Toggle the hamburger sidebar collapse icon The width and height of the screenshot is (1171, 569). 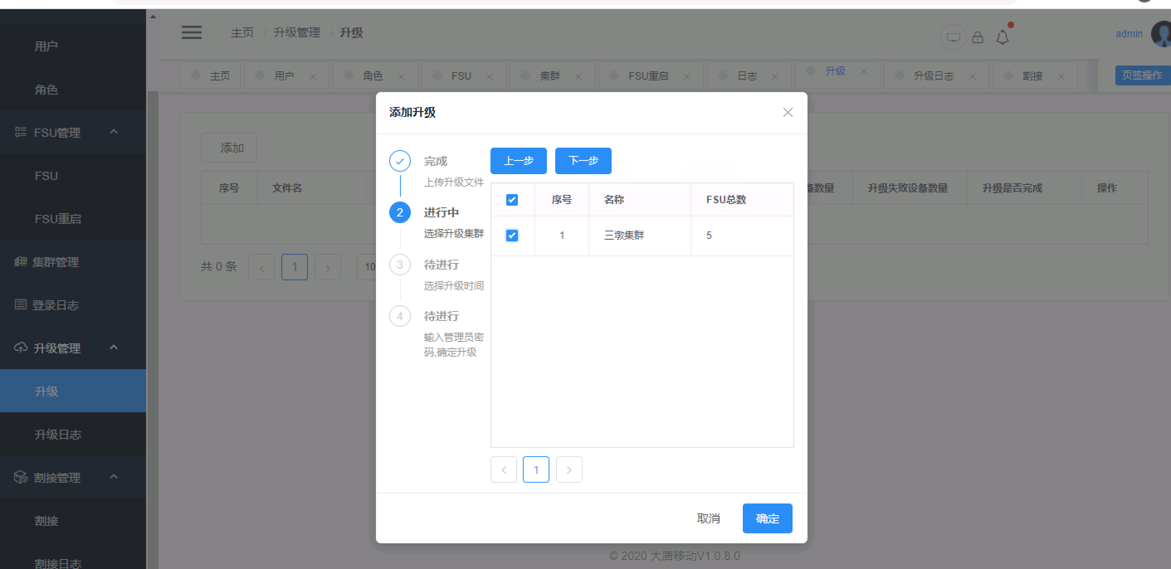(x=191, y=33)
